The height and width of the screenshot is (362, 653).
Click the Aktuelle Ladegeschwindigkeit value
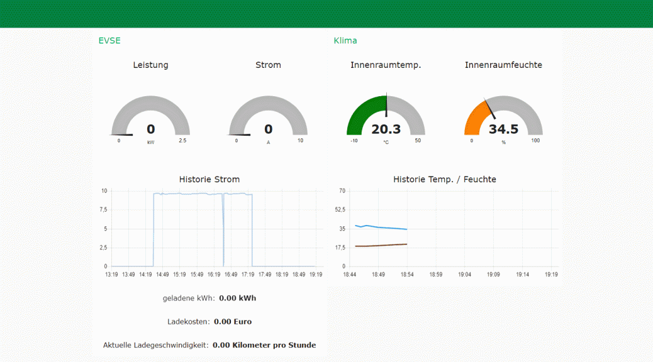(x=264, y=345)
